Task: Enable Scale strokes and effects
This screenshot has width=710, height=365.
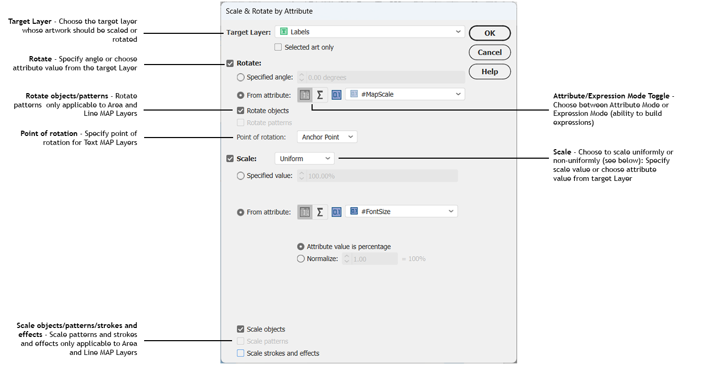Action: point(241,353)
